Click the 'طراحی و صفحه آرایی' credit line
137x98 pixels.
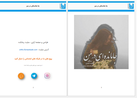33,42
